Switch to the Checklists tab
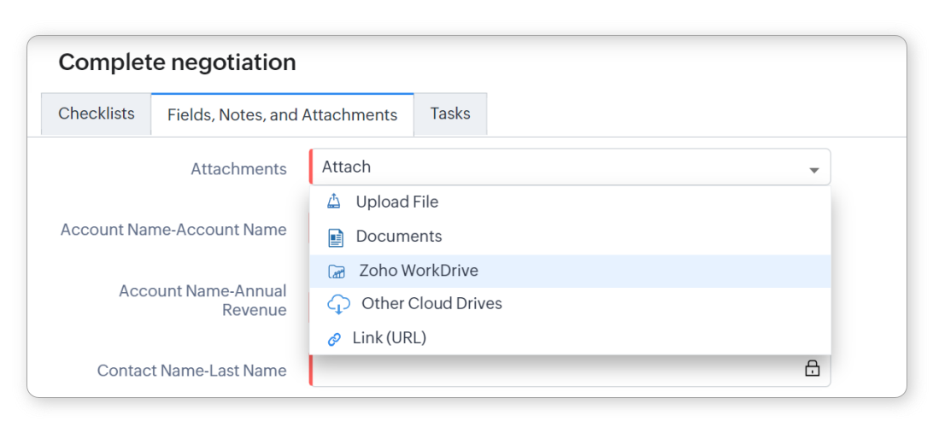The height and width of the screenshot is (433, 933). pyautogui.click(x=97, y=114)
